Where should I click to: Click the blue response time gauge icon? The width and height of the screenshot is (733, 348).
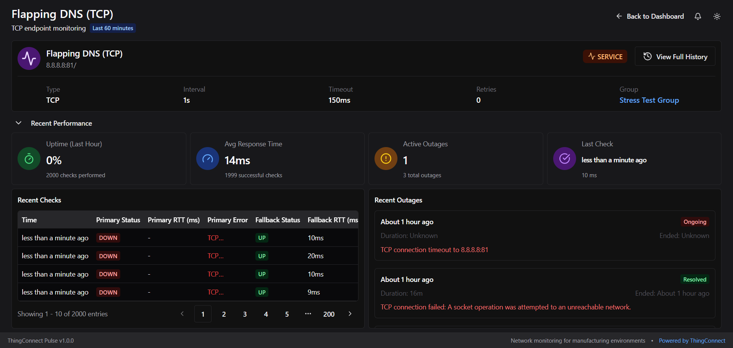pos(207,159)
